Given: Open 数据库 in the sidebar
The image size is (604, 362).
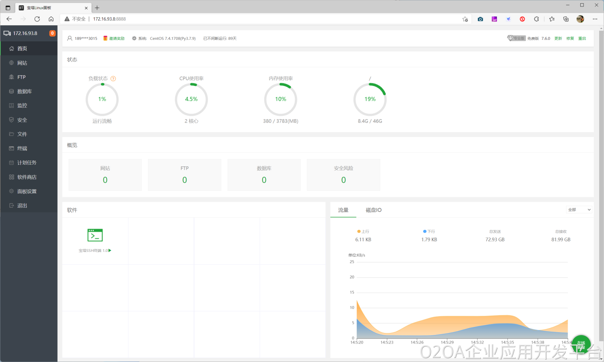Looking at the screenshot, I should [24, 92].
